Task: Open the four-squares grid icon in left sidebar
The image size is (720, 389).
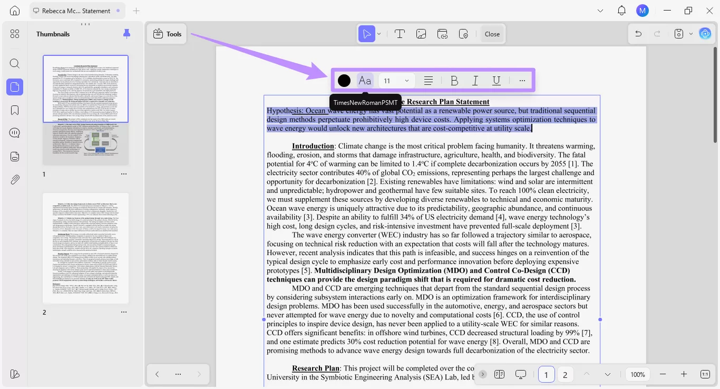Action: click(15, 34)
